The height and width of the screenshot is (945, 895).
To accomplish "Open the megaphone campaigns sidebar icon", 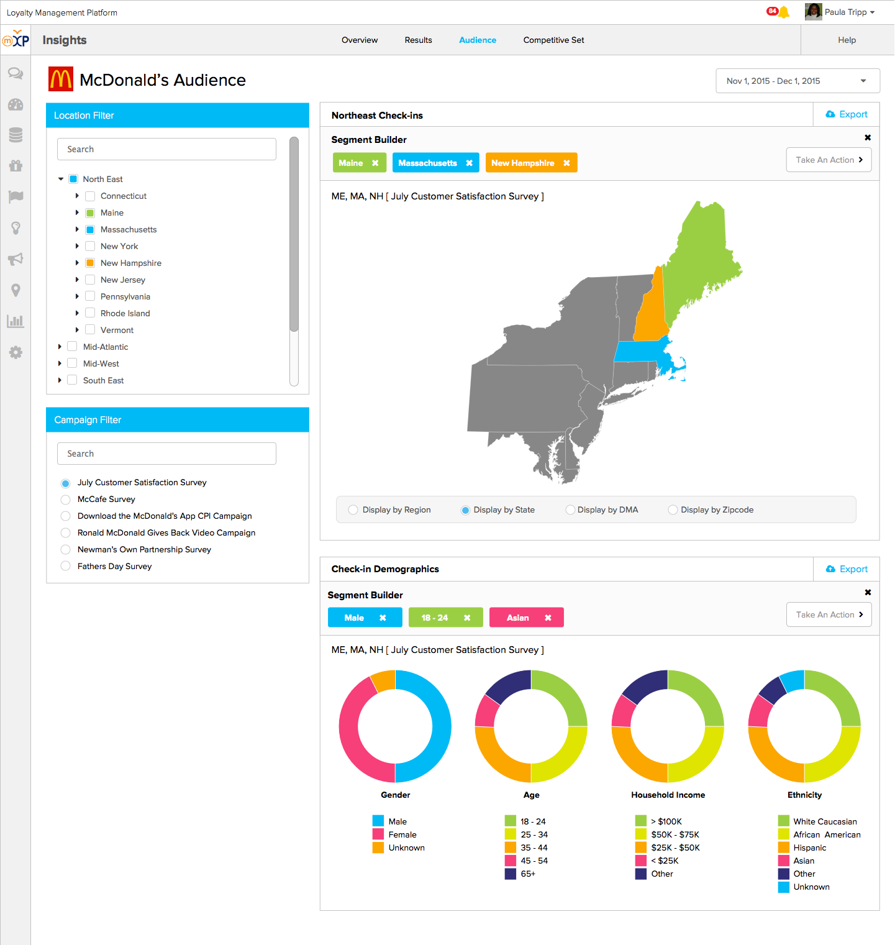I will coord(16,259).
